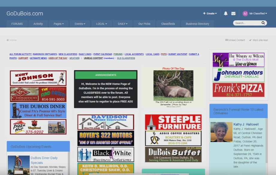Open the FORUMS tab

pyautogui.click(x=17, y=24)
